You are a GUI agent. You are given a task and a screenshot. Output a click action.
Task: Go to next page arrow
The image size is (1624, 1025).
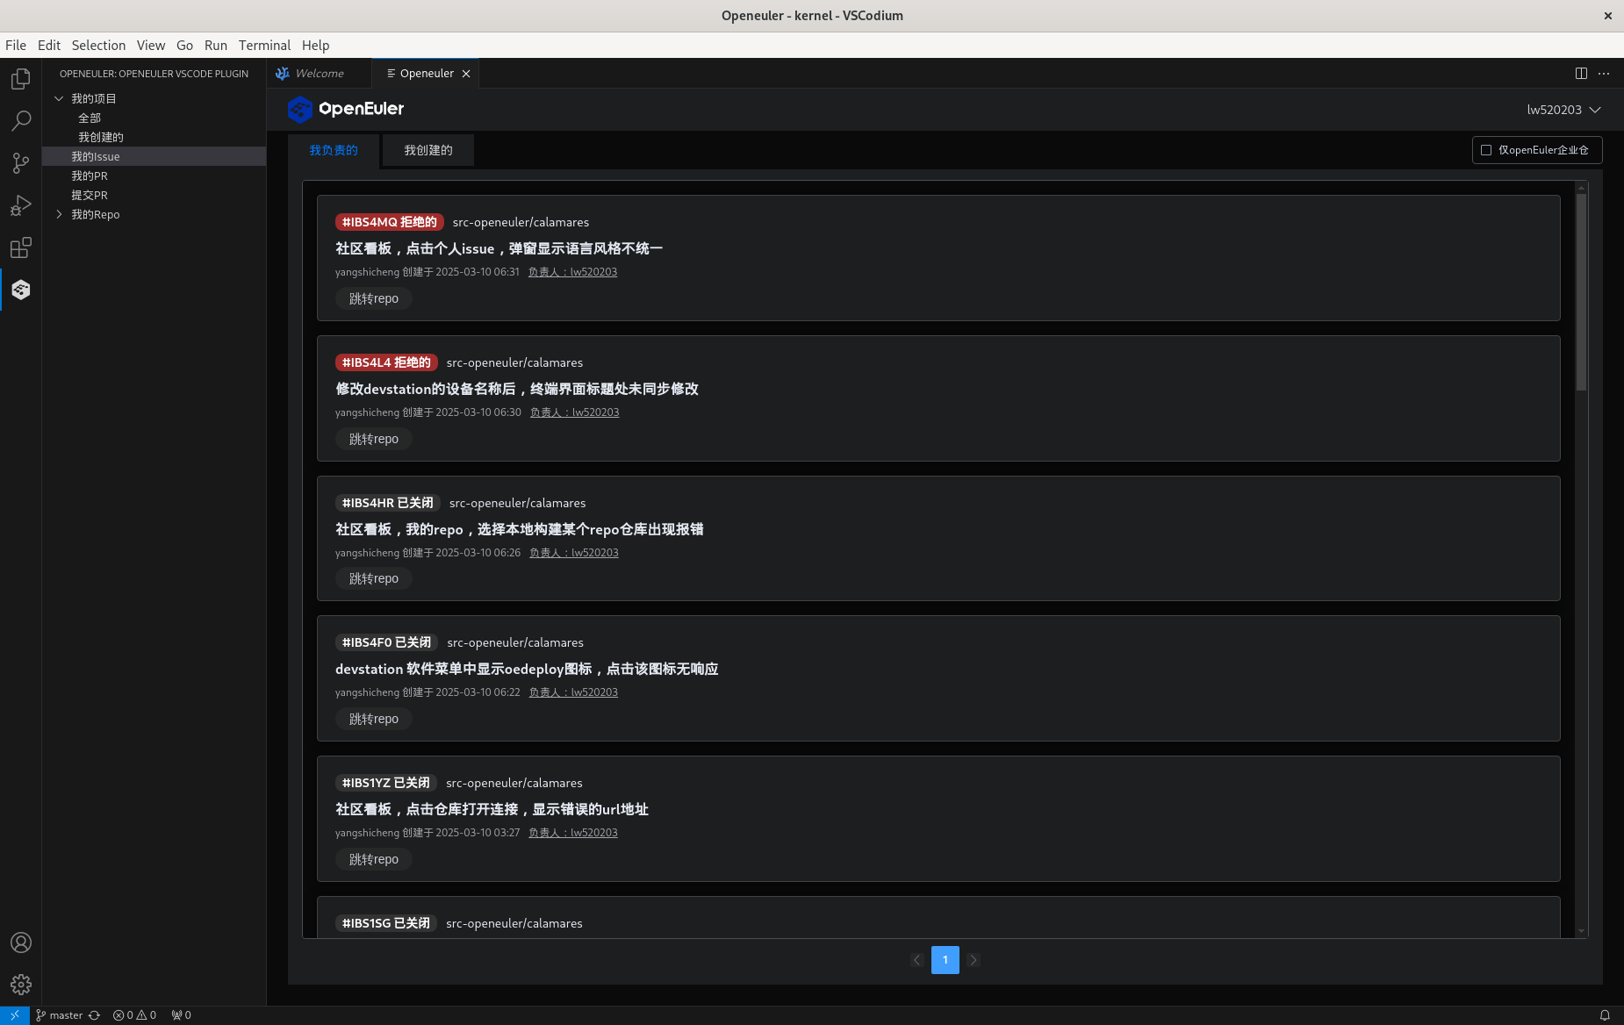click(x=974, y=960)
